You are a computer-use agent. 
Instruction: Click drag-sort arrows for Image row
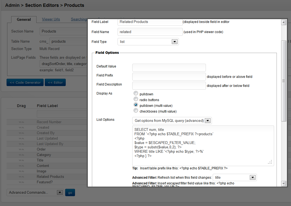[22, 171]
